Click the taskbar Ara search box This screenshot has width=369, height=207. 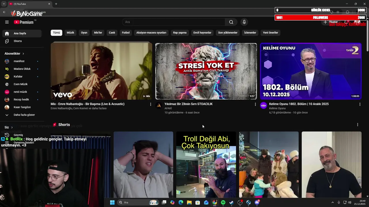pyautogui.click(x=138, y=202)
